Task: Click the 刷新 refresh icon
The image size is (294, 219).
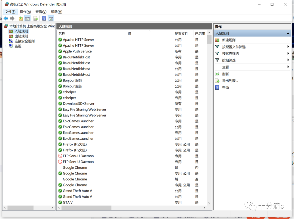Action: tap(217, 74)
